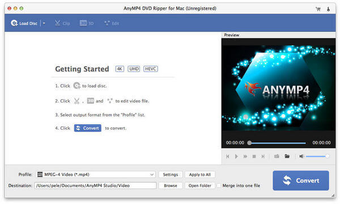
Task: Enable Merge into one file checkbox
Action: 219,185
